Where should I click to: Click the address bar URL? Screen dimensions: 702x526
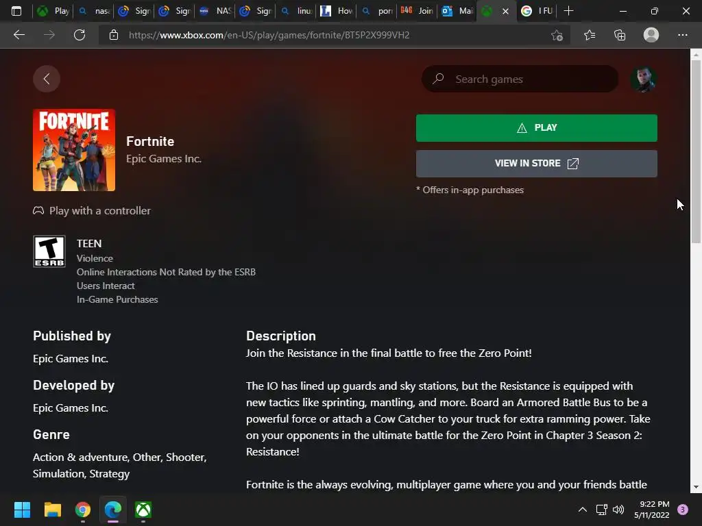269,35
